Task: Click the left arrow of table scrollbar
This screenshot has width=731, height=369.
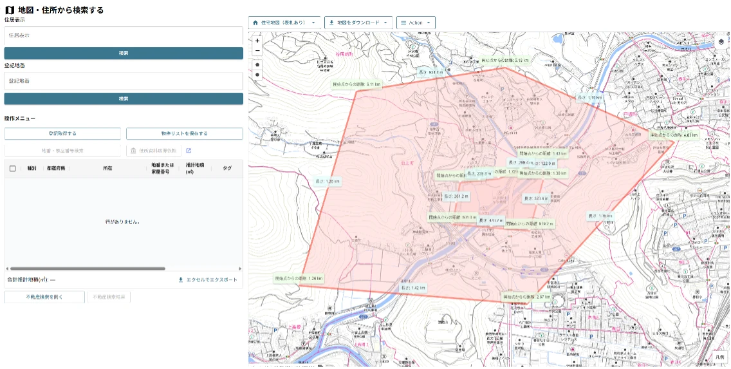Action: click(x=7, y=269)
